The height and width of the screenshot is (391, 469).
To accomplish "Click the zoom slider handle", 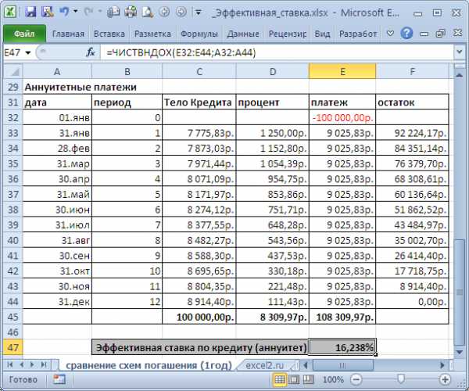I will 400,379.
